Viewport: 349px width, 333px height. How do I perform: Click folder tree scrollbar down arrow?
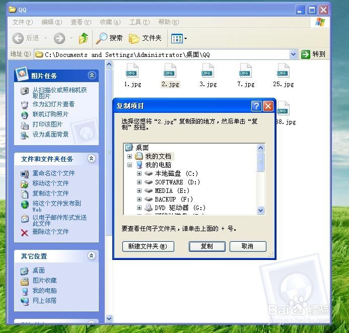tap(260, 210)
